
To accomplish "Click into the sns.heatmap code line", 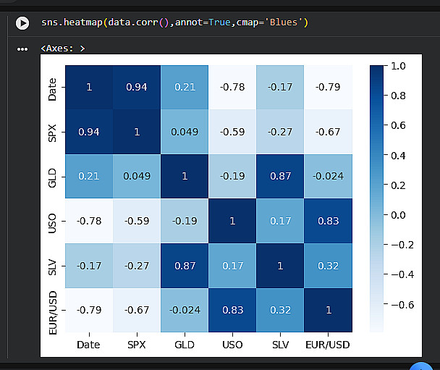I will (174, 23).
